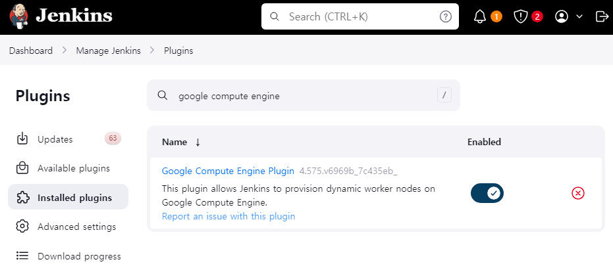
Task: Expand the Dashboard breadcrumb chevron
Action: pos(65,51)
